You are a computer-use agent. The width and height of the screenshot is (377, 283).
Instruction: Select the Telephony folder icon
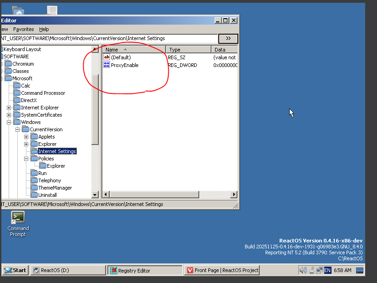tap(35, 180)
